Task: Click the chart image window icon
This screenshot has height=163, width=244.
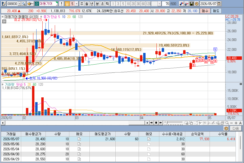Action: [222, 123]
